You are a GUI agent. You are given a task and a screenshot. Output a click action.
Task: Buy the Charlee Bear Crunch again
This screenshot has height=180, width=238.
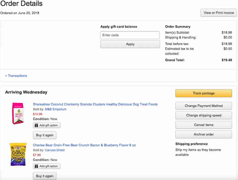(45, 176)
